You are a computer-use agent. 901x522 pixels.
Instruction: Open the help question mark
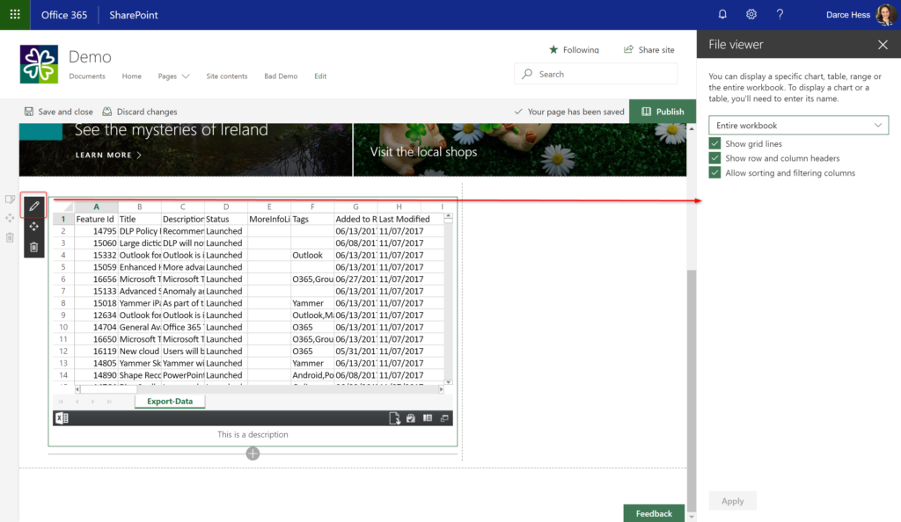click(780, 14)
